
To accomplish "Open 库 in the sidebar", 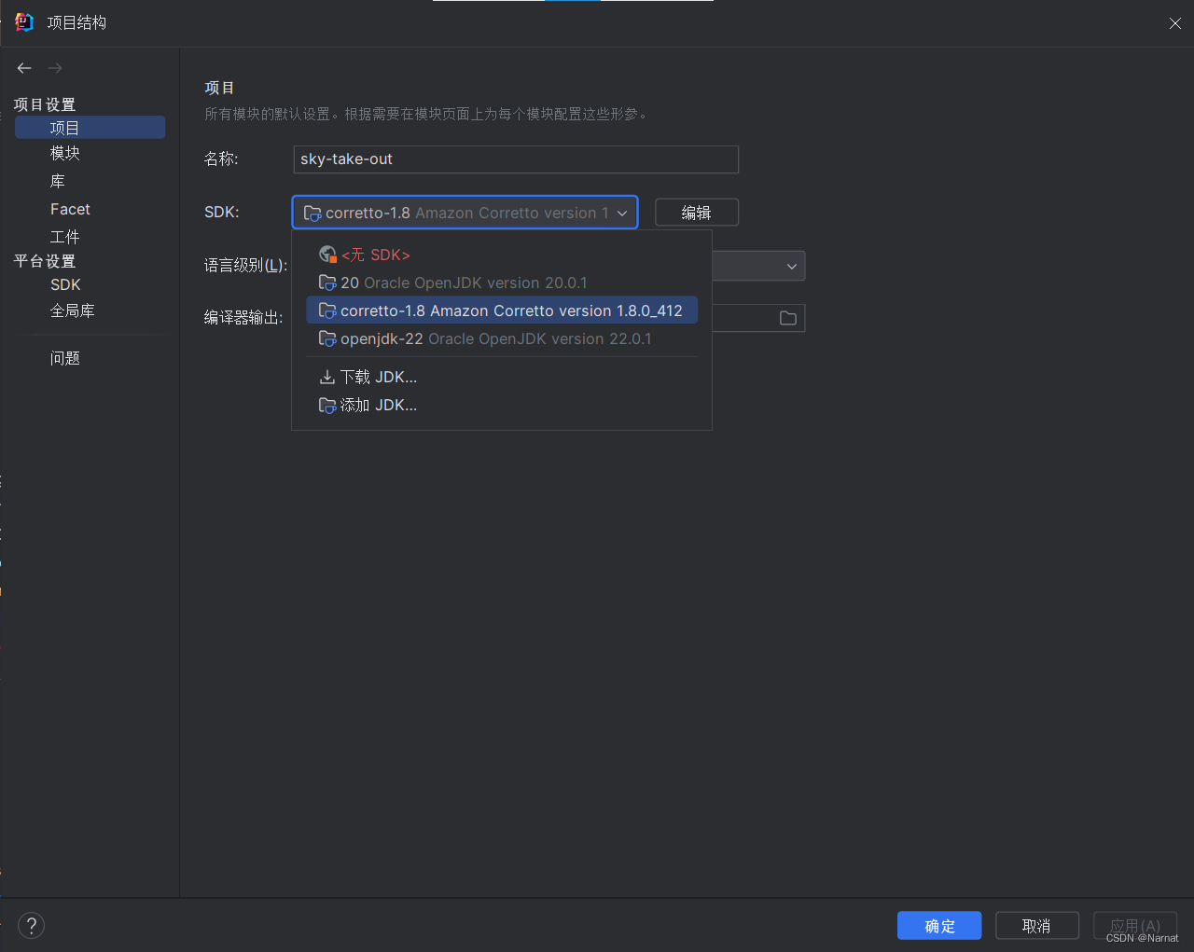I will [x=58, y=181].
